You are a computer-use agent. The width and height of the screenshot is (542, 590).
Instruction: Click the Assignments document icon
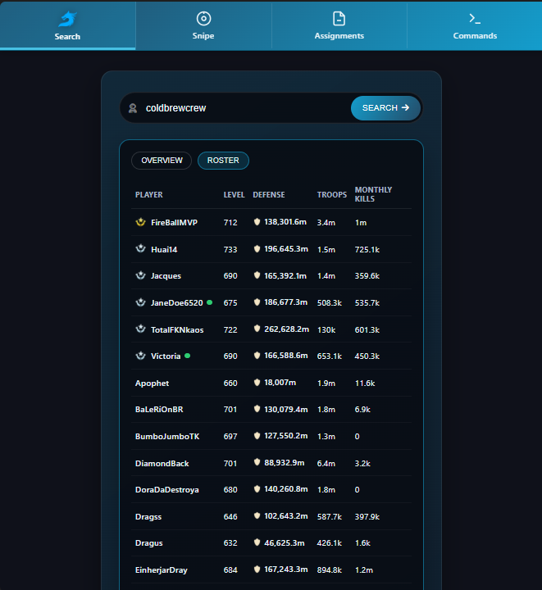coord(339,19)
